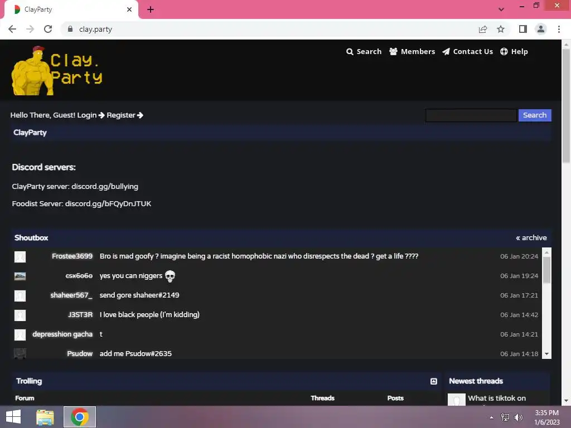Open the browser side panel
The image size is (571, 428).
pyautogui.click(x=523, y=29)
